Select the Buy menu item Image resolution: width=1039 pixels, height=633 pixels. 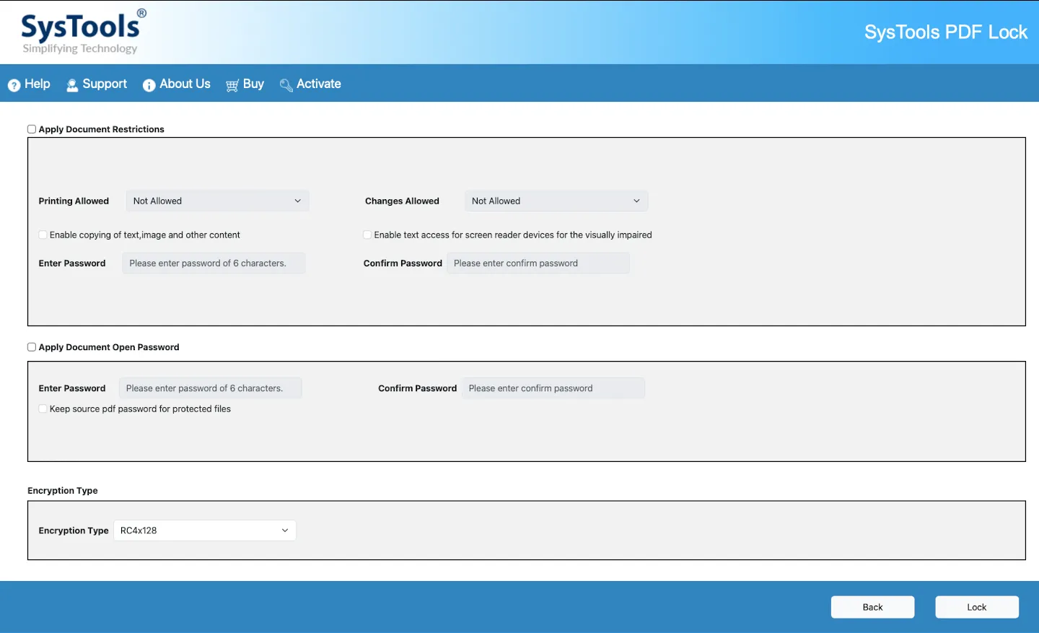(x=245, y=84)
